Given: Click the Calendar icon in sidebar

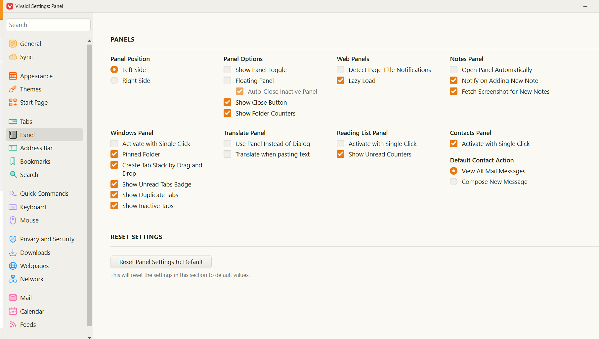Looking at the screenshot, I should coord(13,311).
